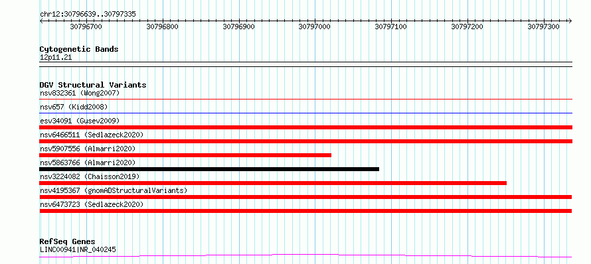Click the red bar under nsv3224082

point(273,183)
